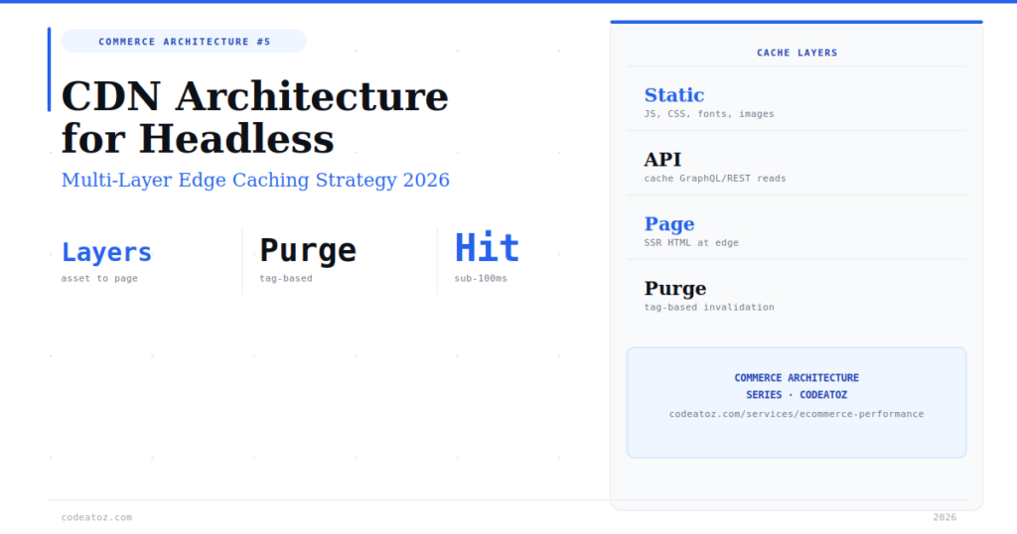This screenshot has width=1017, height=534.
Task: Click the 'CACHE LAYERS' panel header
Action: pos(798,53)
